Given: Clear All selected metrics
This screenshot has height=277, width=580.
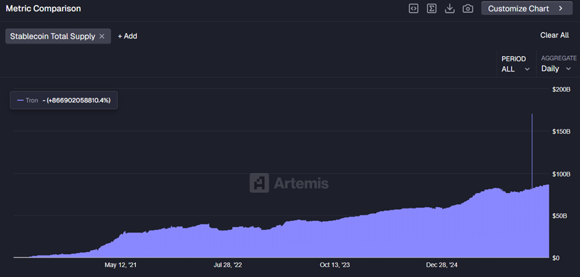Looking at the screenshot, I should tap(554, 35).
